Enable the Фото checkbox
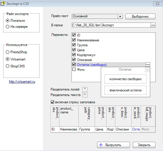163x151 pixels. tap(74, 69)
